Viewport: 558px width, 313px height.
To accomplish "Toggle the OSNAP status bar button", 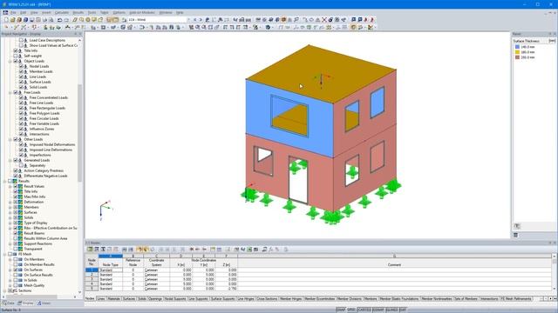I will pos(378,310).
